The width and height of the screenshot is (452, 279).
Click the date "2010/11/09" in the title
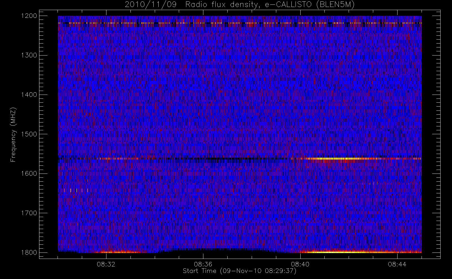coord(151,5)
